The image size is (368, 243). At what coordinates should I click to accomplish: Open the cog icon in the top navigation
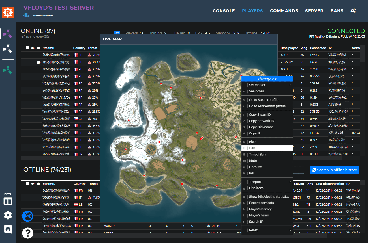point(353,10)
